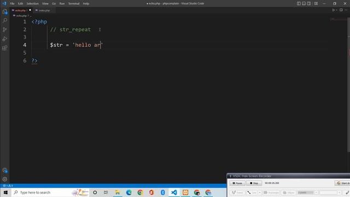Click line number 5 in the gutter

point(25,53)
